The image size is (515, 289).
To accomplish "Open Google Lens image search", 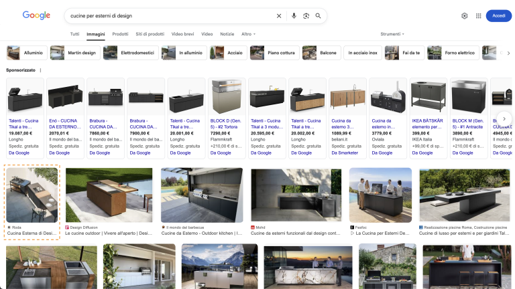I will click(x=306, y=16).
